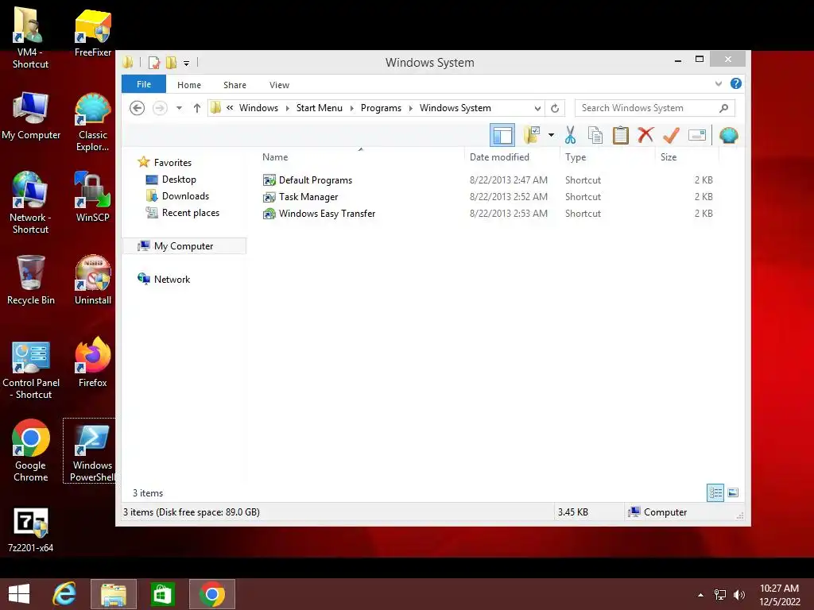814x610 pixels.
Task: Click the Rename toolbar icon
Action: [x=696, y=135]
